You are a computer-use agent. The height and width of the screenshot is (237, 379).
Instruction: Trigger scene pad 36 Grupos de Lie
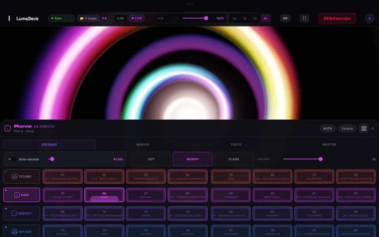tap(356, 213)
